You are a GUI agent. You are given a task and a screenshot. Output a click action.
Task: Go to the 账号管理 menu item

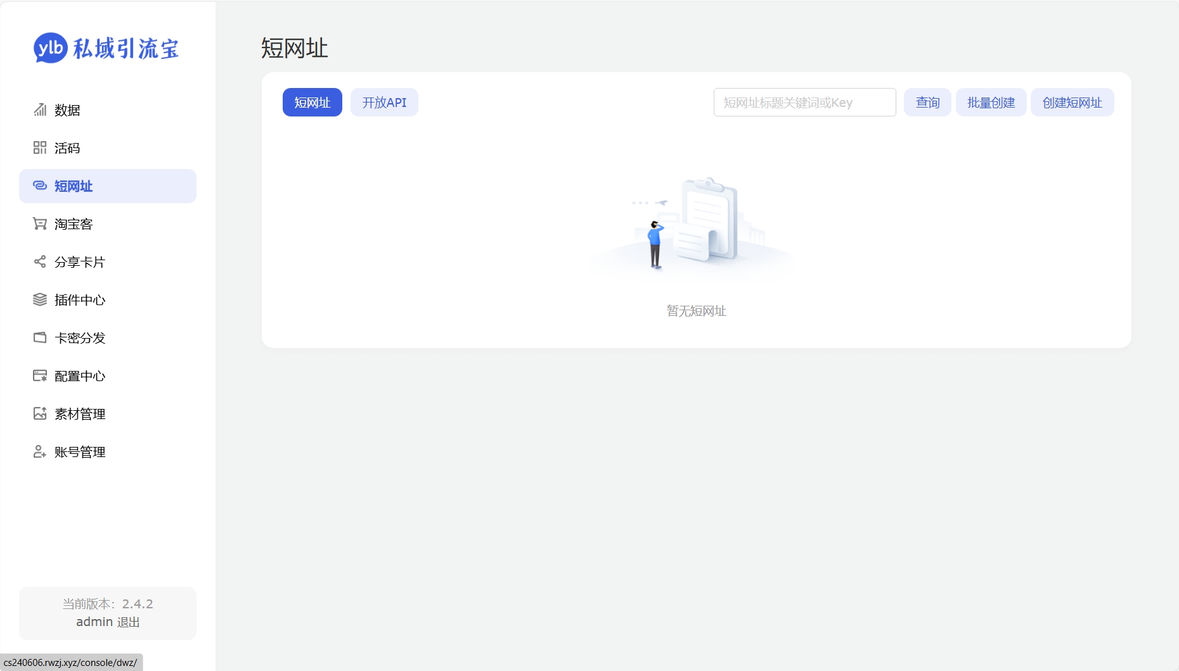coord(80,452)
